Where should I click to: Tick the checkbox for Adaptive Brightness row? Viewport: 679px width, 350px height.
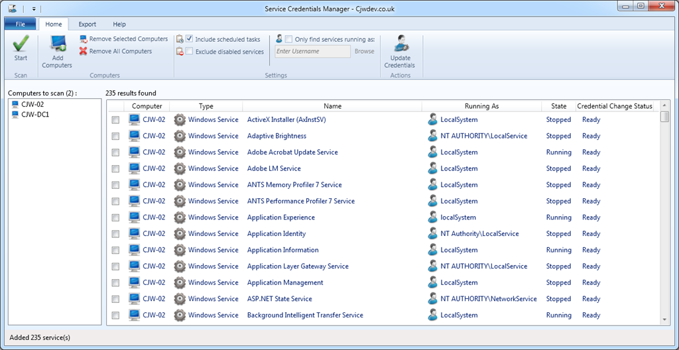[x=115, y=137]
